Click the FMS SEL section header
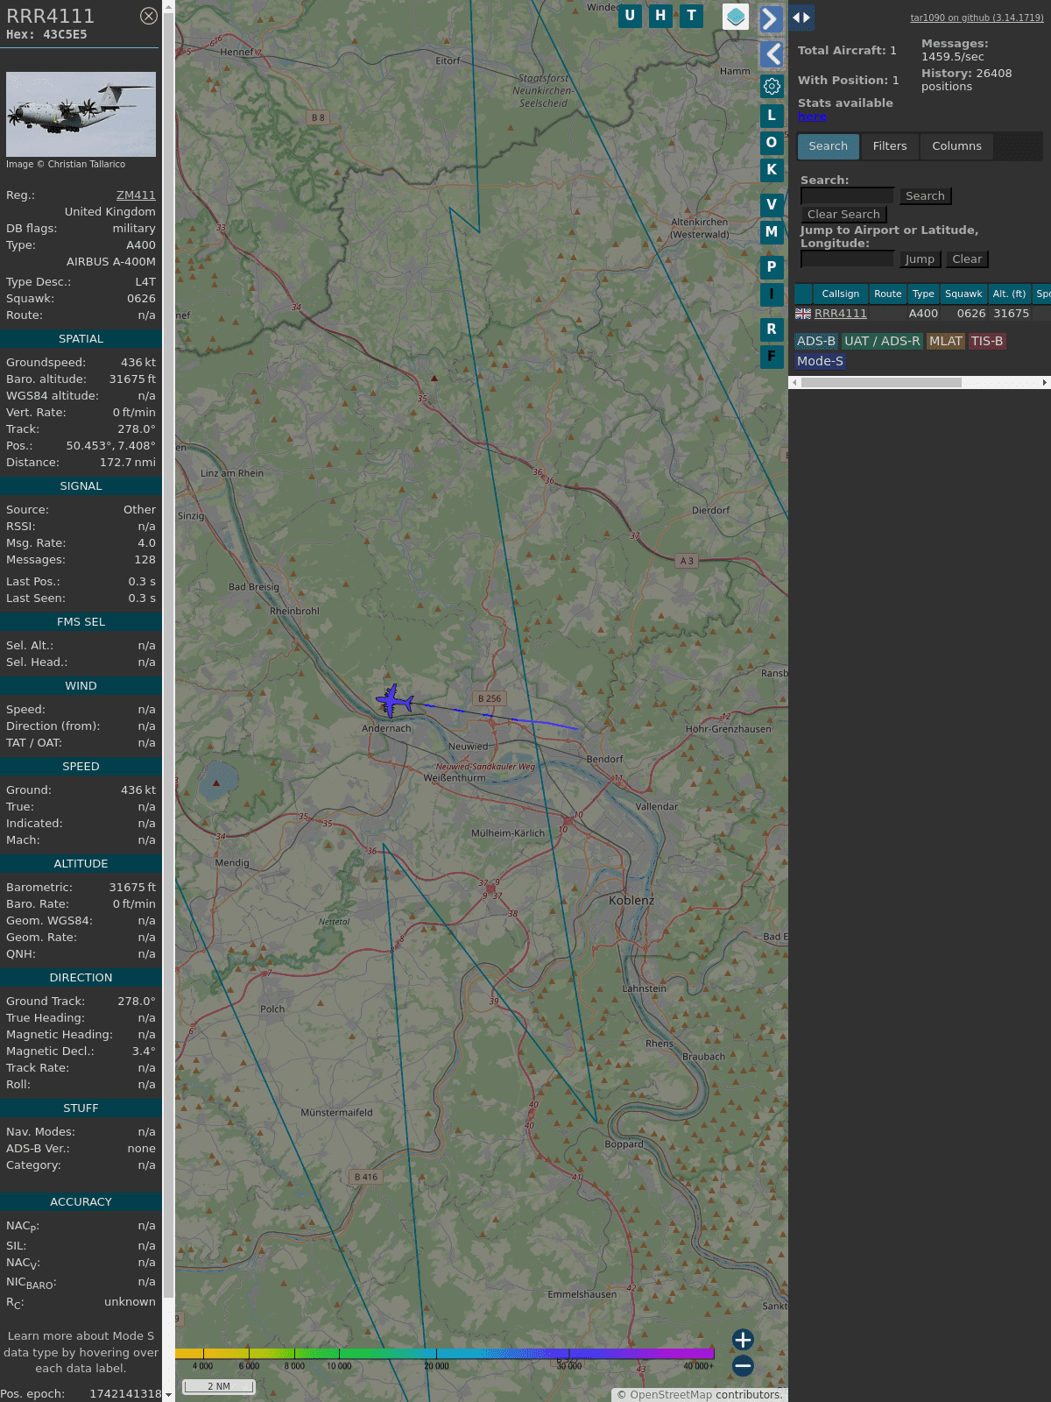The image size is (1051, 1402). (81, 622)
